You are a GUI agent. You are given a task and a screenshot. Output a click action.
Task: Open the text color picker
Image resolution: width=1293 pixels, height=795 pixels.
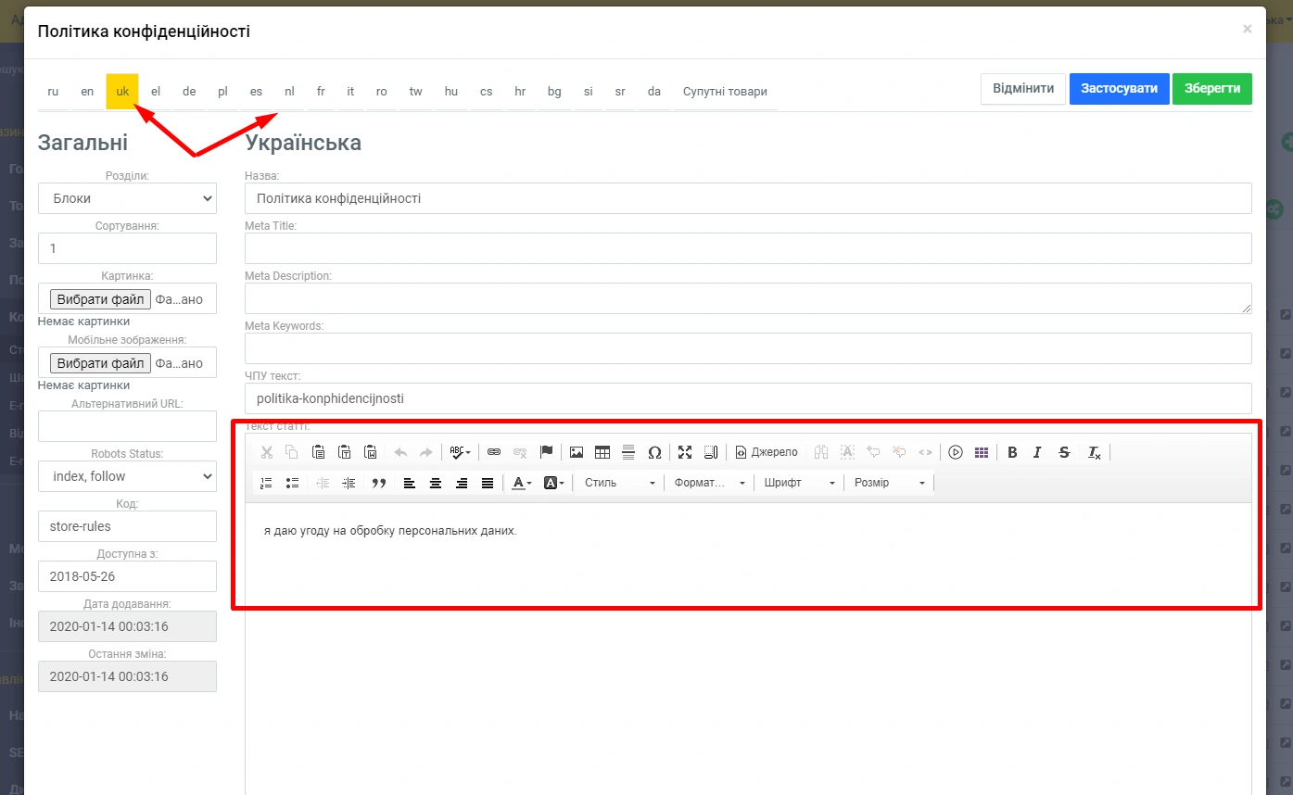pyautogui.click(x=522, y=483)
